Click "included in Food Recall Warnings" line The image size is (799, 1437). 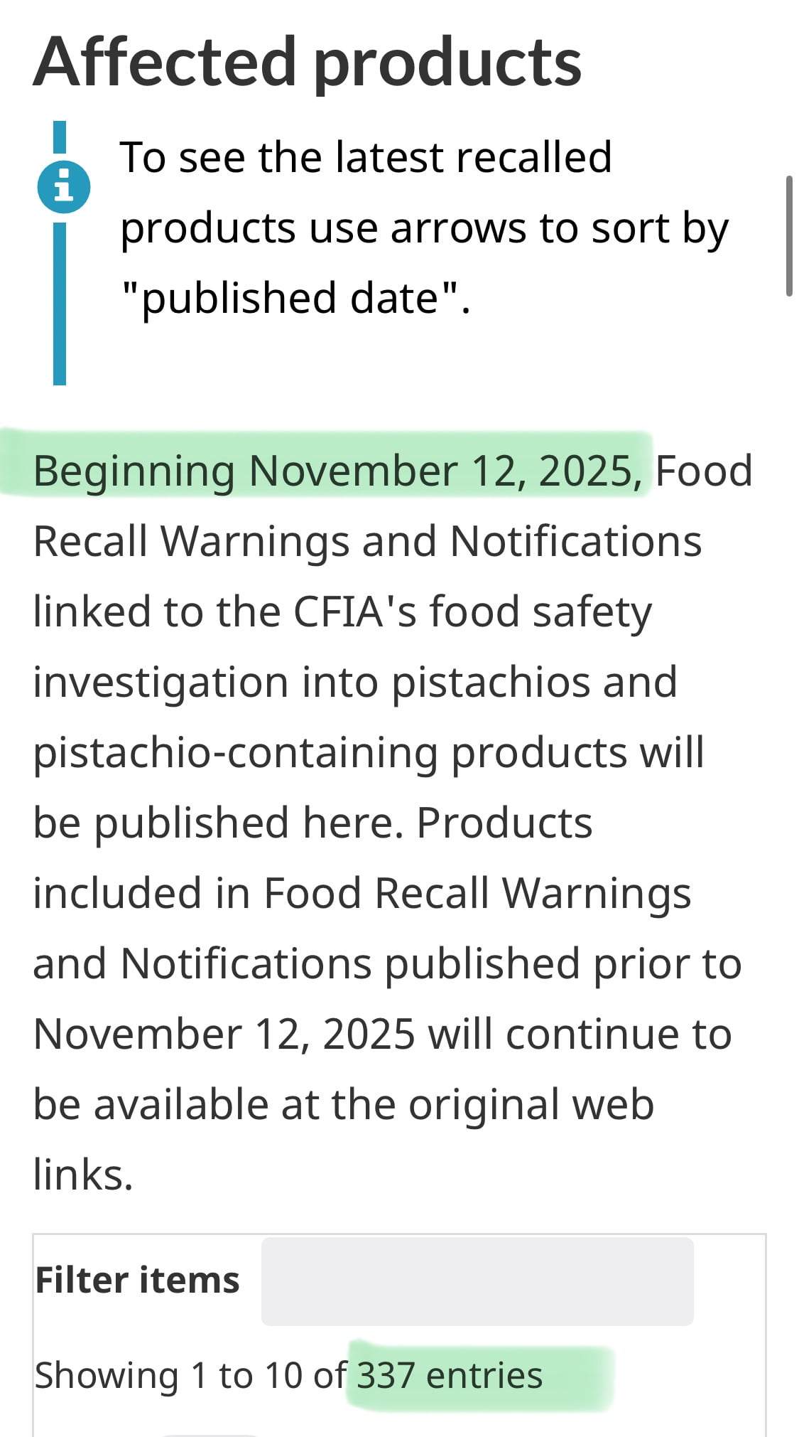pos(362,894)
